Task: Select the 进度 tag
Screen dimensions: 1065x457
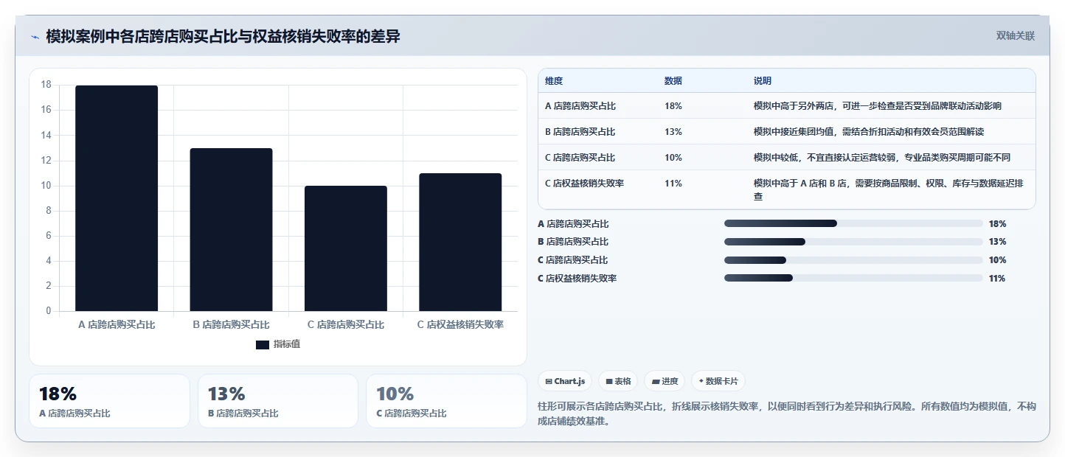Action: 665,381
